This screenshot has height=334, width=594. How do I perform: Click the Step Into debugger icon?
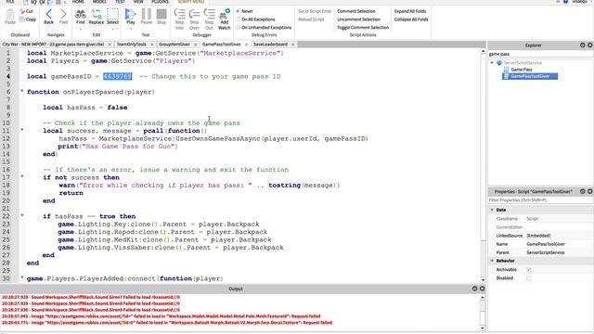(x=179, y=14)
